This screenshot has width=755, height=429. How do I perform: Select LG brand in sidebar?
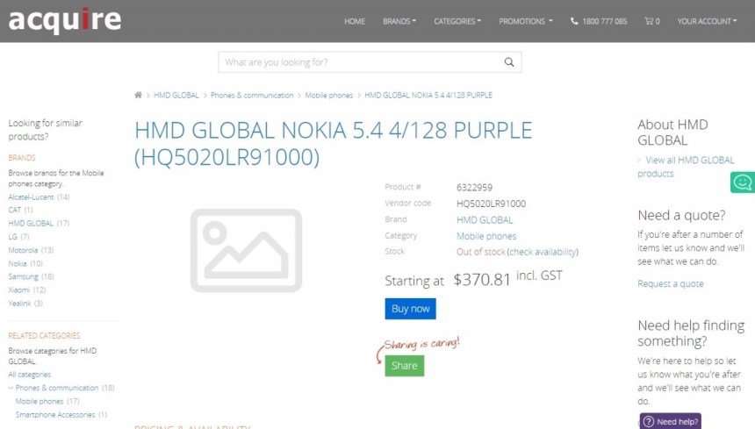coord(12,237)
